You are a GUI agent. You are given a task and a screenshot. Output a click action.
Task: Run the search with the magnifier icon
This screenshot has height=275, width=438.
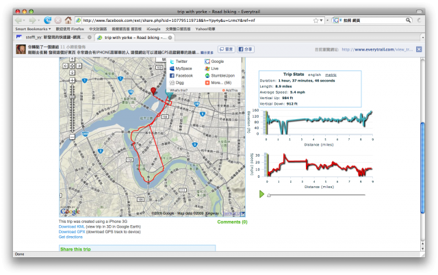click(x=408, y=20)
